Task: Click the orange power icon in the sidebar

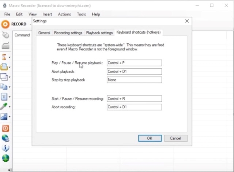Action: pos(5,128)
